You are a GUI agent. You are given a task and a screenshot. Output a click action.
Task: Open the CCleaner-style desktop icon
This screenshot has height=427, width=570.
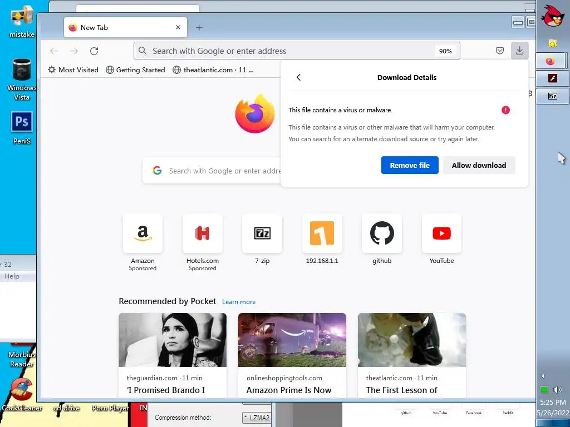[x=22, y=395]
